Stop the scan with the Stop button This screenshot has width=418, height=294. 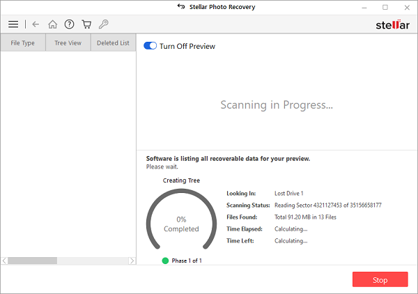click(x=380, y=279)
